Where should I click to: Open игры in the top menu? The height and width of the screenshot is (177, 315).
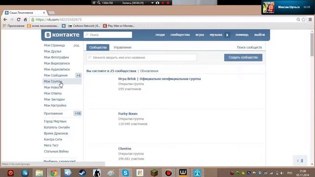point(200,35)
